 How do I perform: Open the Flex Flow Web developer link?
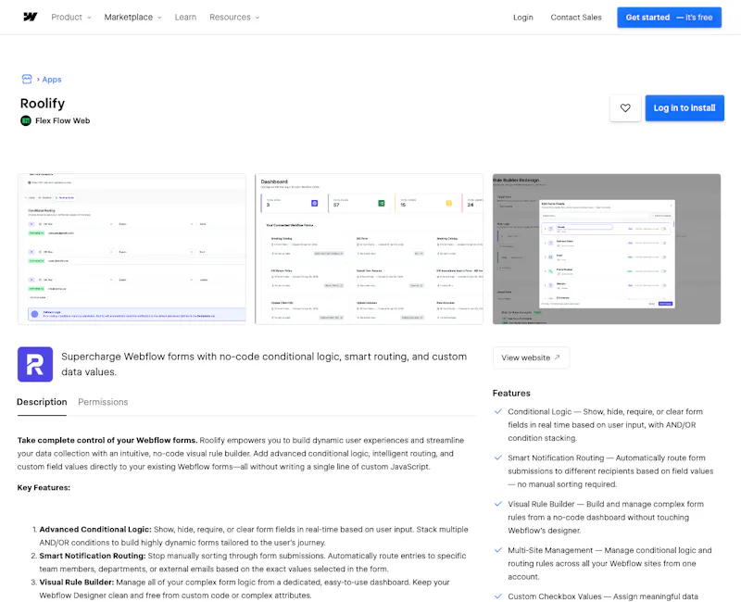[x=62, y=121]
